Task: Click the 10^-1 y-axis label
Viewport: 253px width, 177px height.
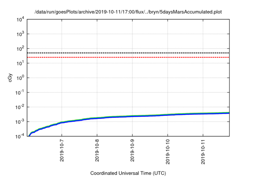Action: tap(20, 92)
